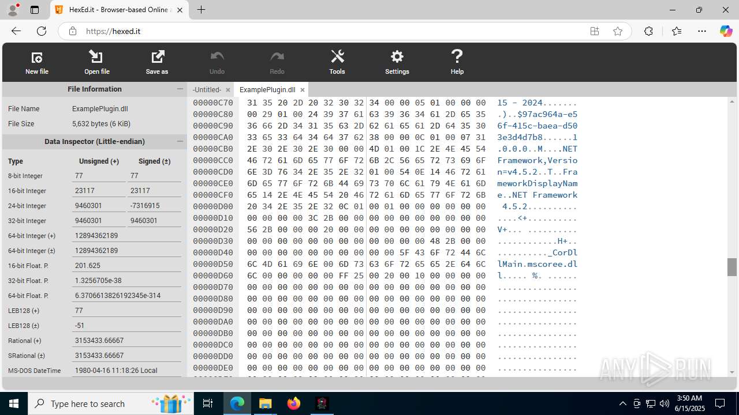Screen dimensions: 739x415
Task: Click the 16-bit Float value 201.625
Action: point(126,266)
